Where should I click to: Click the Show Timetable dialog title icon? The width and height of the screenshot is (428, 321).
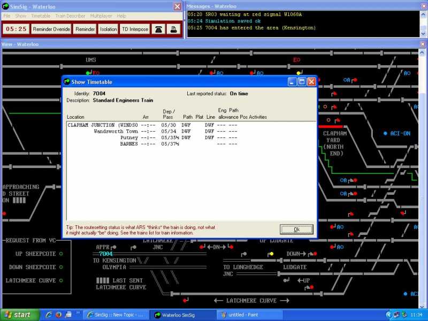(66, 82)
